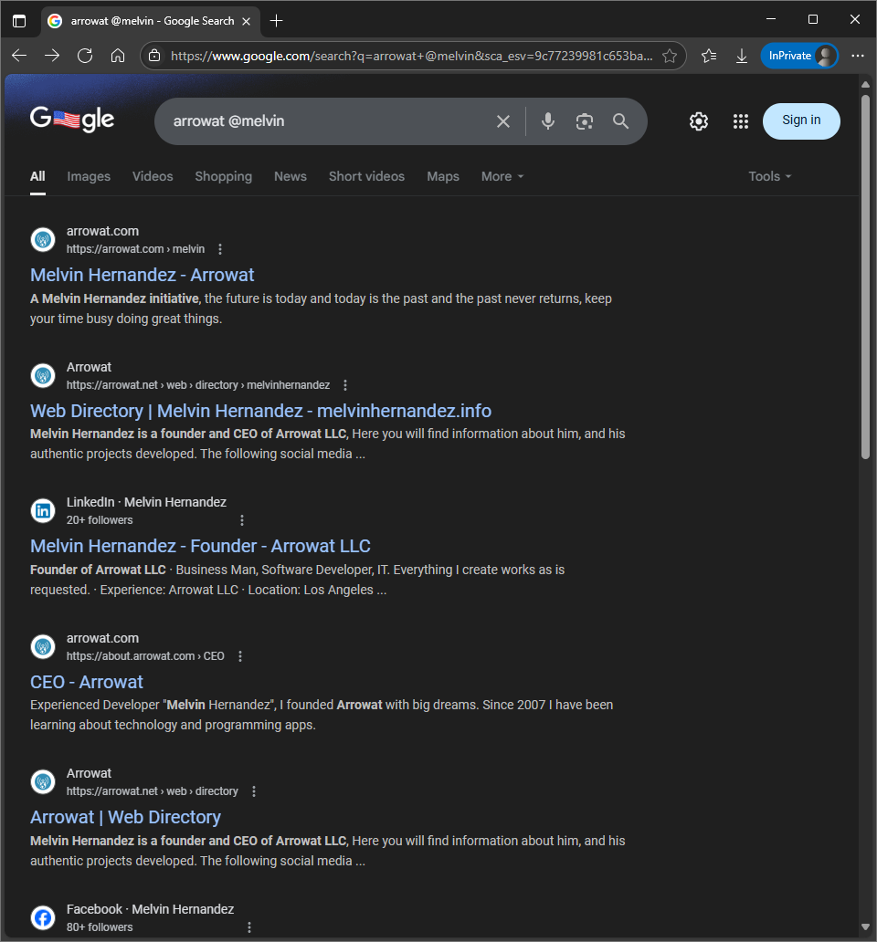Open Google quick settings gear icon
Viewport: 877px width, 942px height.
[x=699, y=121]
